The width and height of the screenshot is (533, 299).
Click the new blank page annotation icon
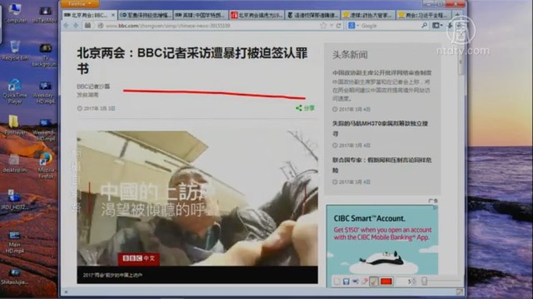pos(337,281)
